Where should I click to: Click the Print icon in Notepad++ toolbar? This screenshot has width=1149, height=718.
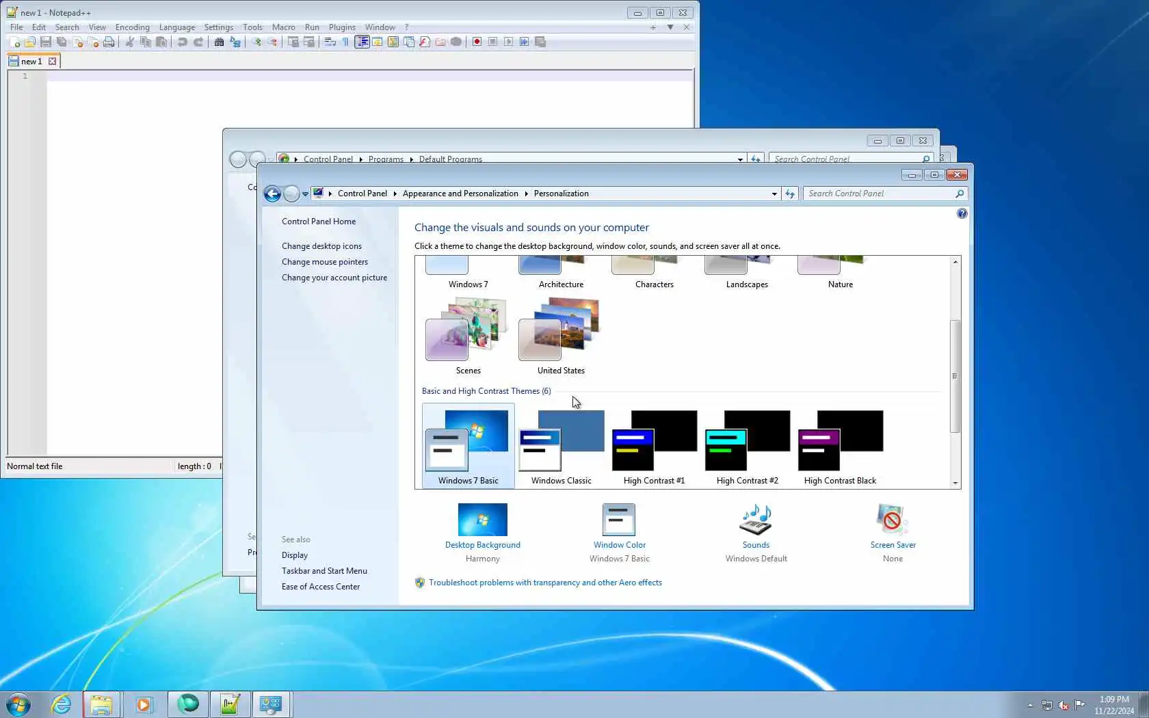pyautogui.click(x=109, y=42)
